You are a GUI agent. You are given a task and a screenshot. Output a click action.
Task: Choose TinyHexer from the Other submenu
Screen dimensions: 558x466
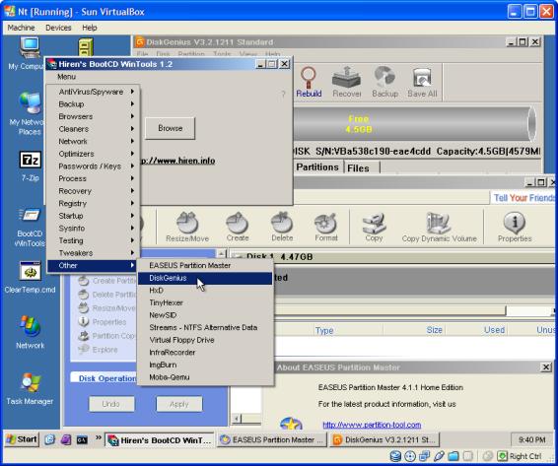click(x=205, y=303)
